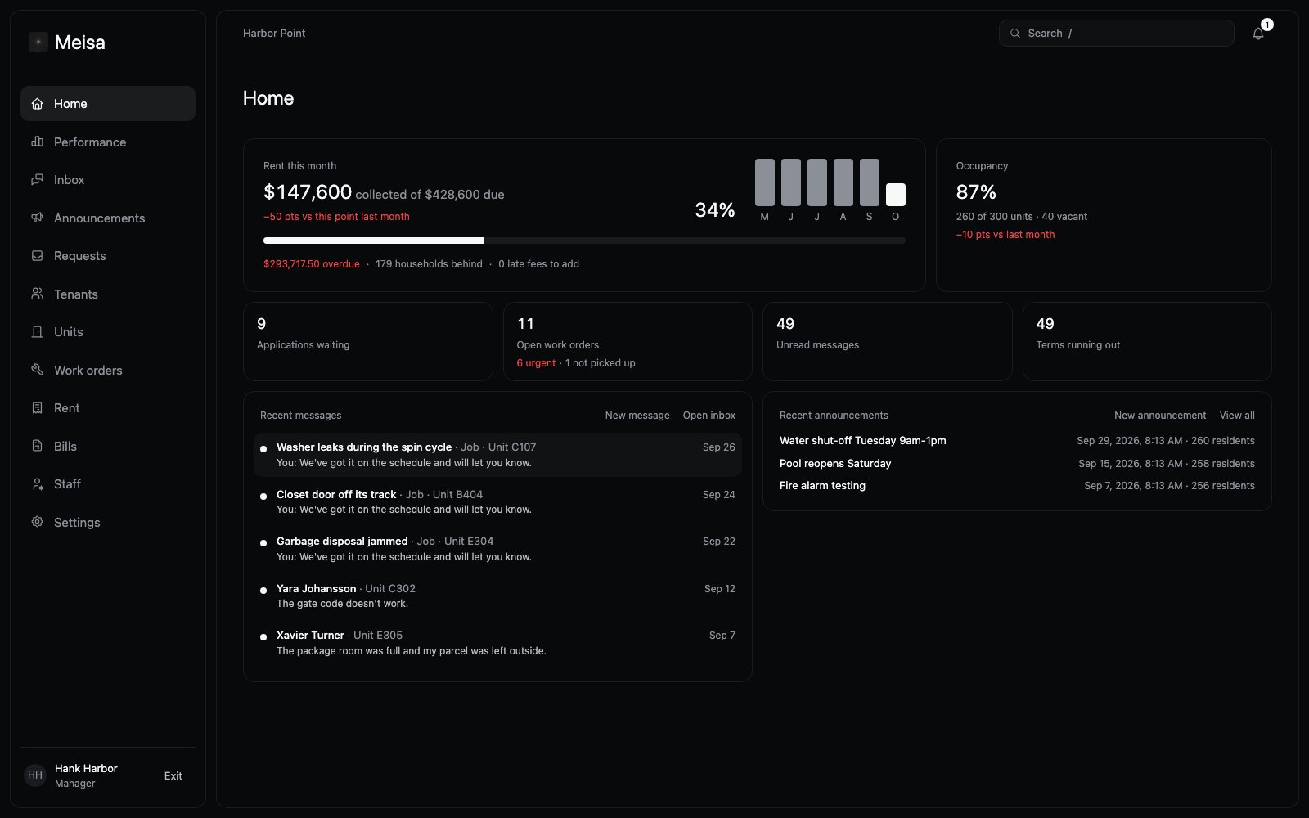Click the Inbox chat icon
The image size is (1309, 818).
(x=37, y=180)
